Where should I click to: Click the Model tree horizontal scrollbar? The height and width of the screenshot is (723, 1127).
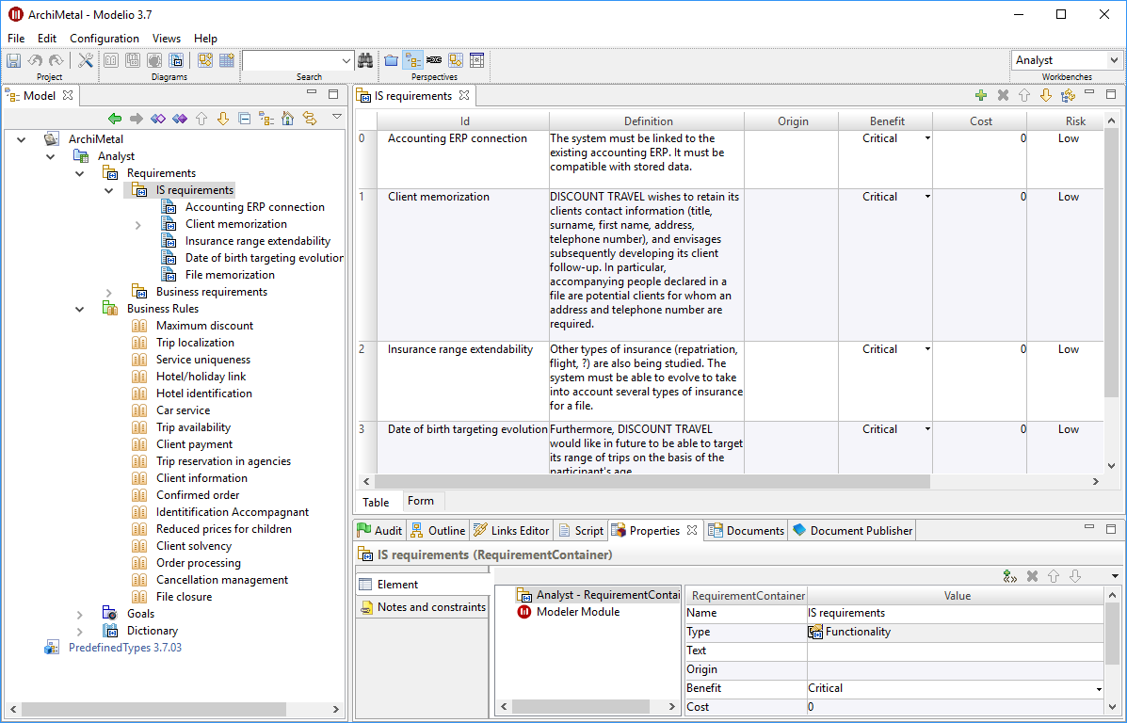[x=154, y=709]
